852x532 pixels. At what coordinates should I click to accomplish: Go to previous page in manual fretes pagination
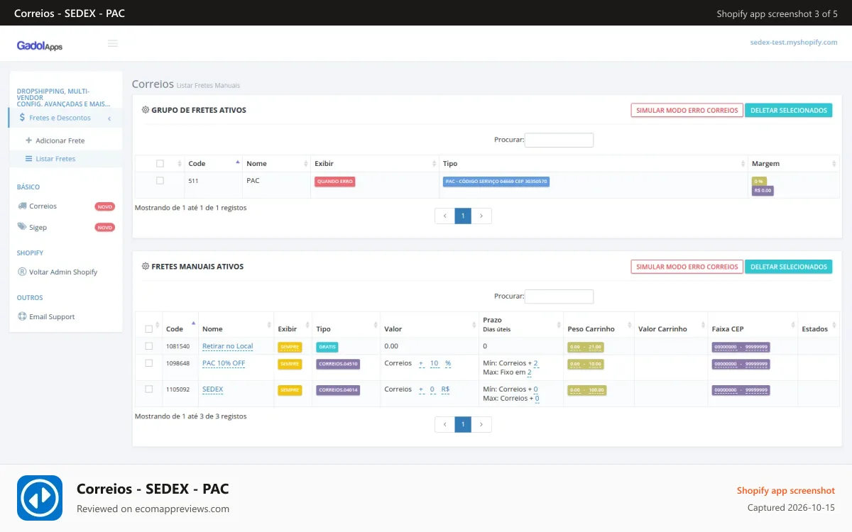click(444, 424)
